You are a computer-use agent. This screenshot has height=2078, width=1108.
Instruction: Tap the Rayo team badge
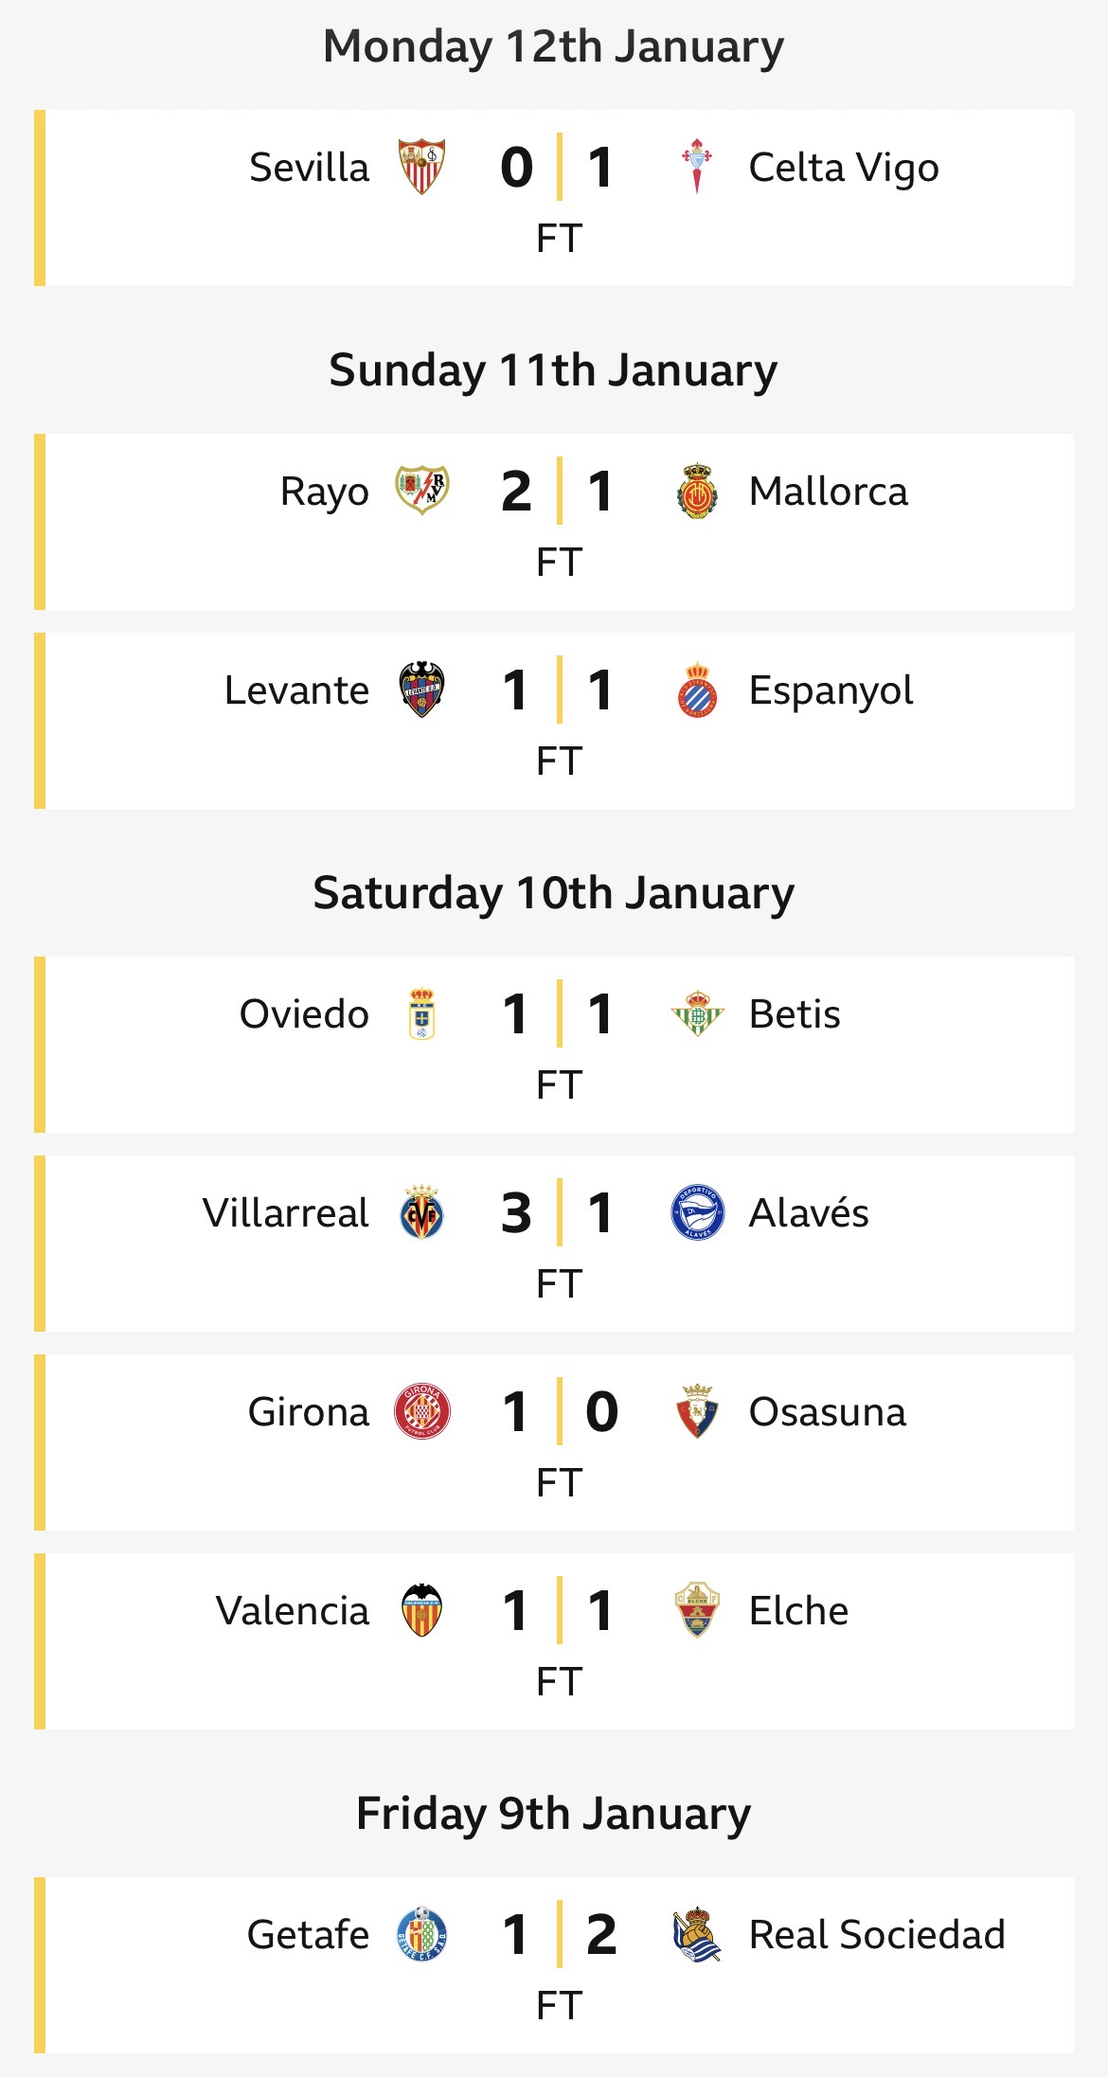421,491
